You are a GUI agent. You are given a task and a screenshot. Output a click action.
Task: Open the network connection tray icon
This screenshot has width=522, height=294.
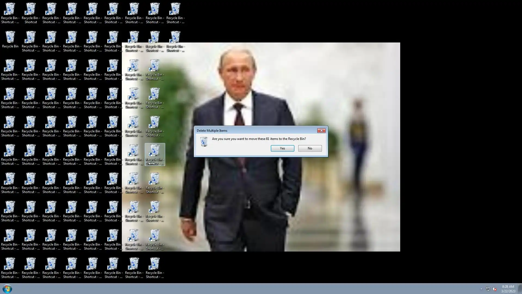coord(488,289)
